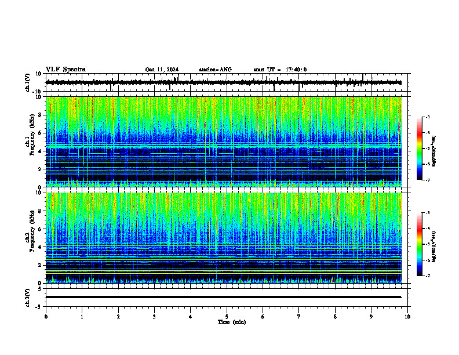Select the upper colorbar "log(PSD)" label
The image size is (459, 355).
coord(435,151)
